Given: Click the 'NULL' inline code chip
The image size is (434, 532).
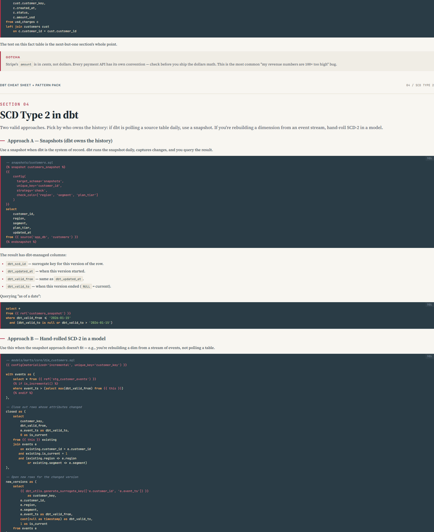Looking at the screenshot, I should pyautogui.click(x=86, y=286).
